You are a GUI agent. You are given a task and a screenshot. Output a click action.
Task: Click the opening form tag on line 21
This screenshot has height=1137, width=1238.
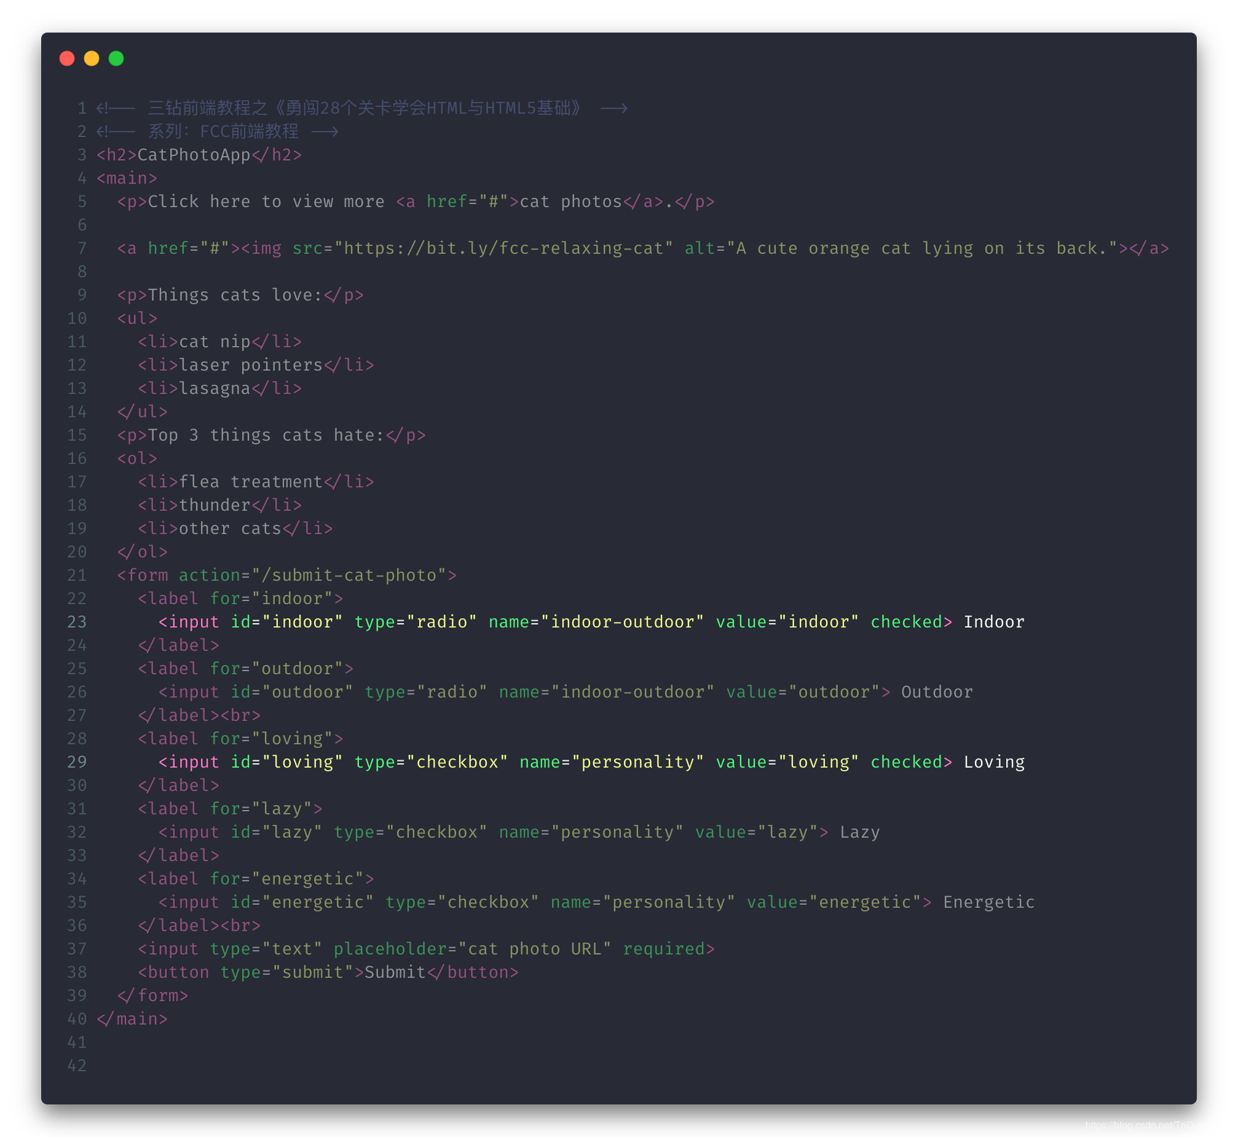[x=143, y=575]
